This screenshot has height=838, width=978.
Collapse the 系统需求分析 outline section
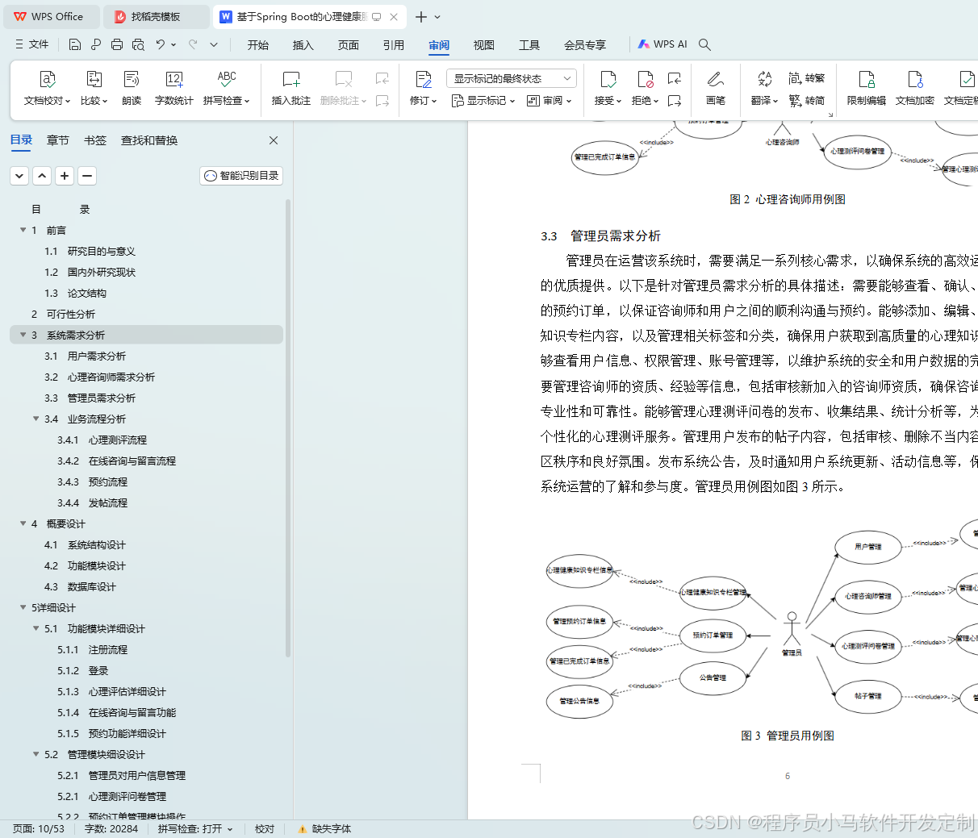tap(23, 335)
